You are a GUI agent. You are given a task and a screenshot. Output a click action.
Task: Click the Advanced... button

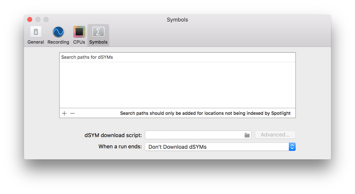point(275,135)
